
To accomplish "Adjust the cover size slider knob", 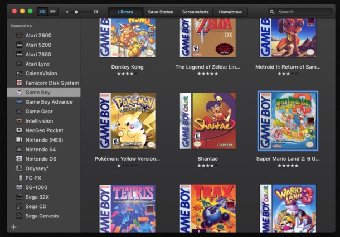I will click(x=76, y=12).
